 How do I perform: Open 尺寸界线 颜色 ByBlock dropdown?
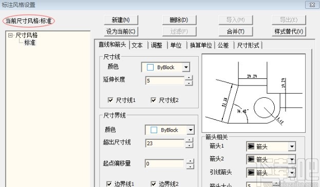pos(191,130)
